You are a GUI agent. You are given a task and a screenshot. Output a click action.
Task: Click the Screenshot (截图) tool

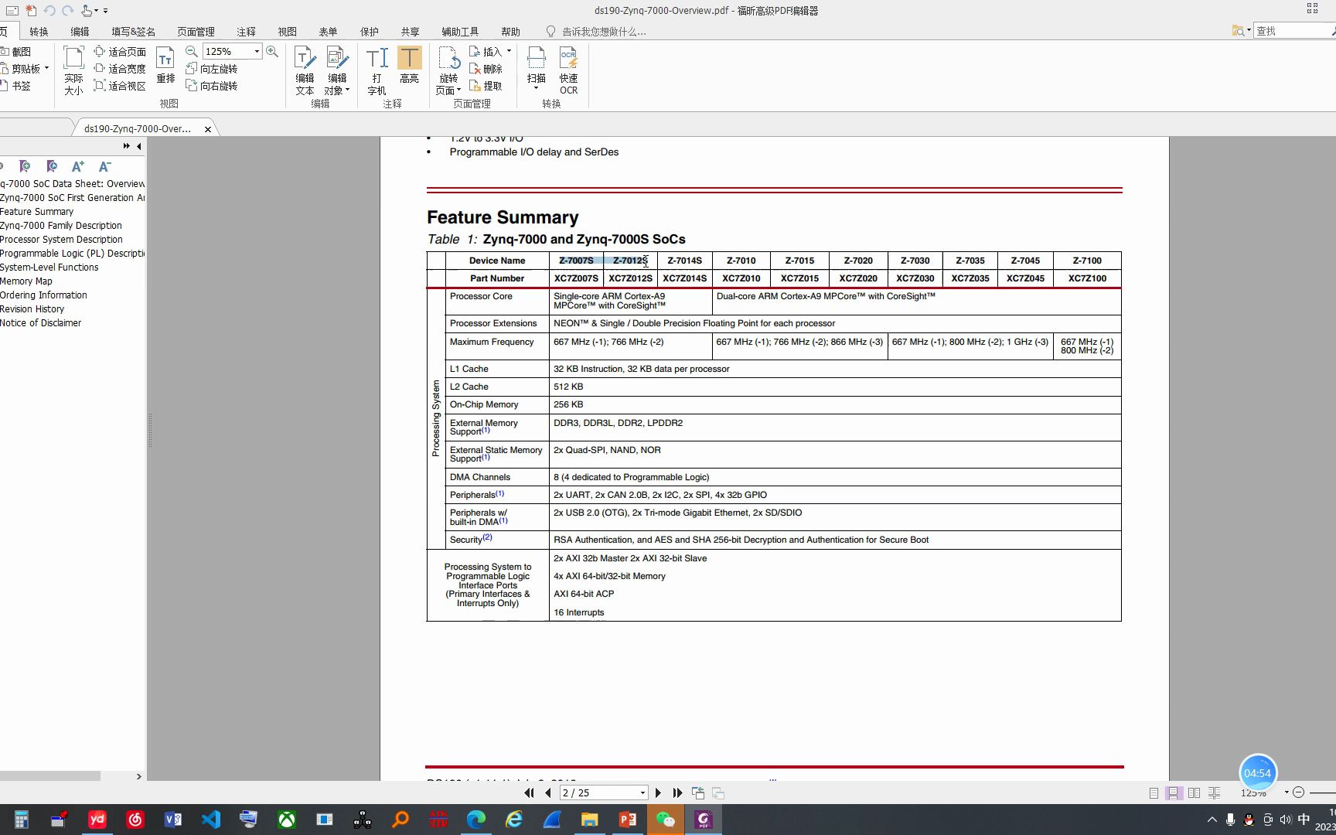(x=15, y=51)
